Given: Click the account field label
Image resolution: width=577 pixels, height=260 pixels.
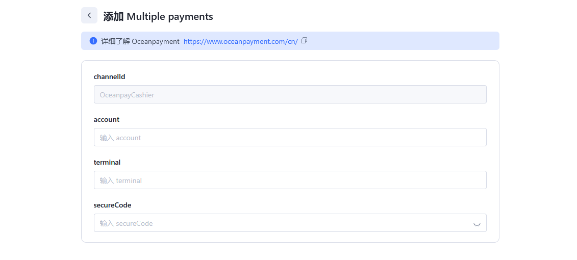Looking at the screenshot, I should [x=106, y=119].
